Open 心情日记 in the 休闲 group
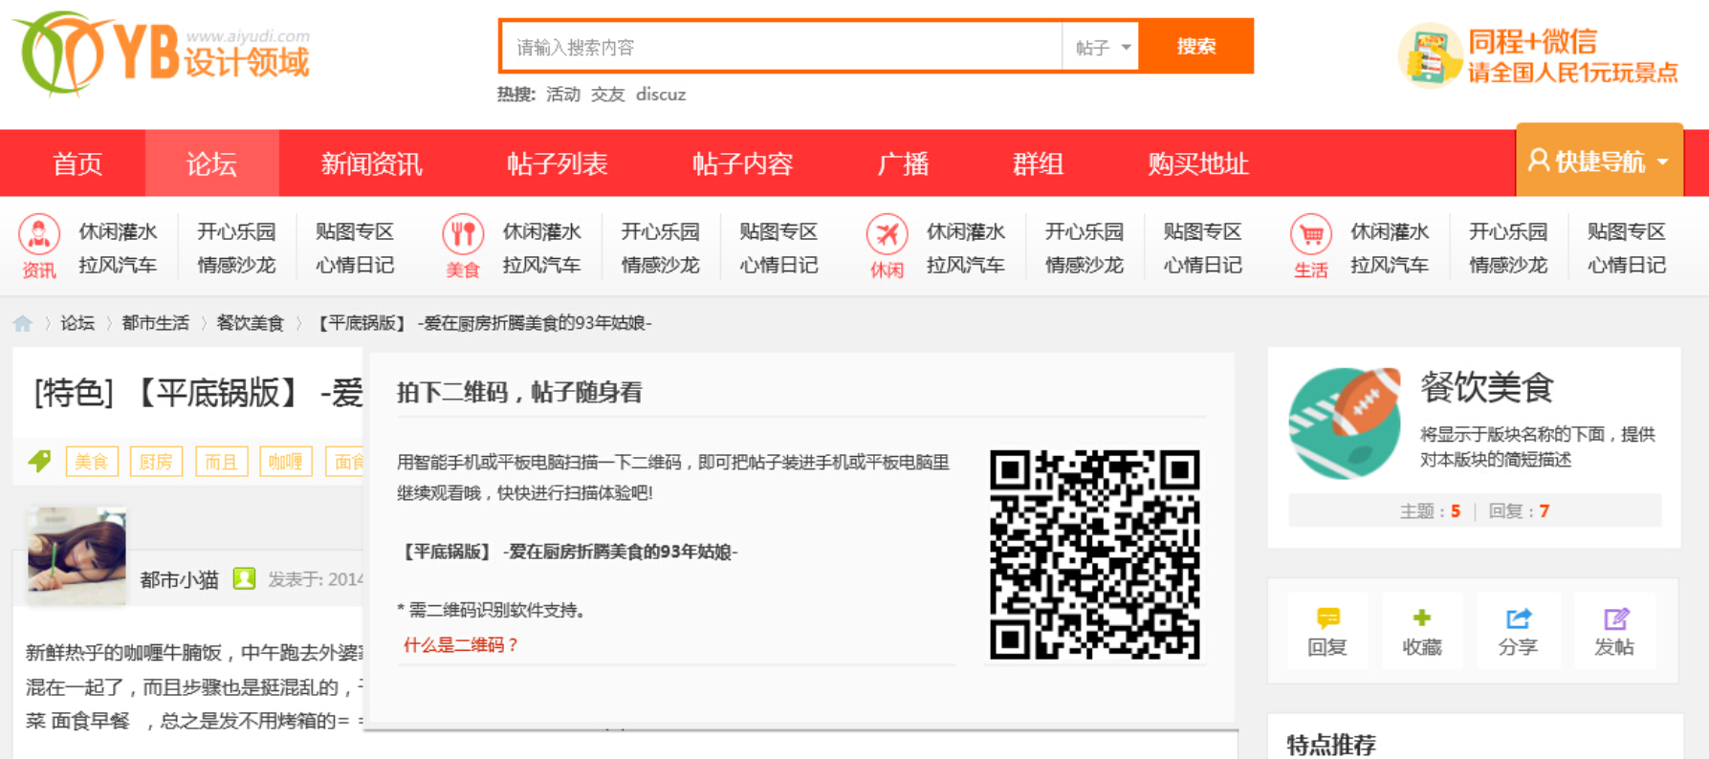The image size is (1709, 759). coord(1203,265)
